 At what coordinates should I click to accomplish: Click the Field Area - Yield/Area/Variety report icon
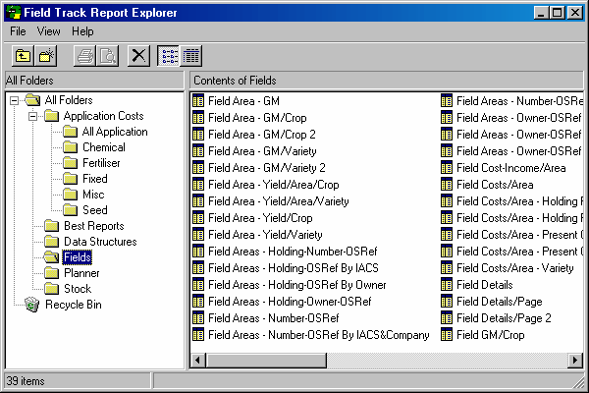(x=198, y=200)
